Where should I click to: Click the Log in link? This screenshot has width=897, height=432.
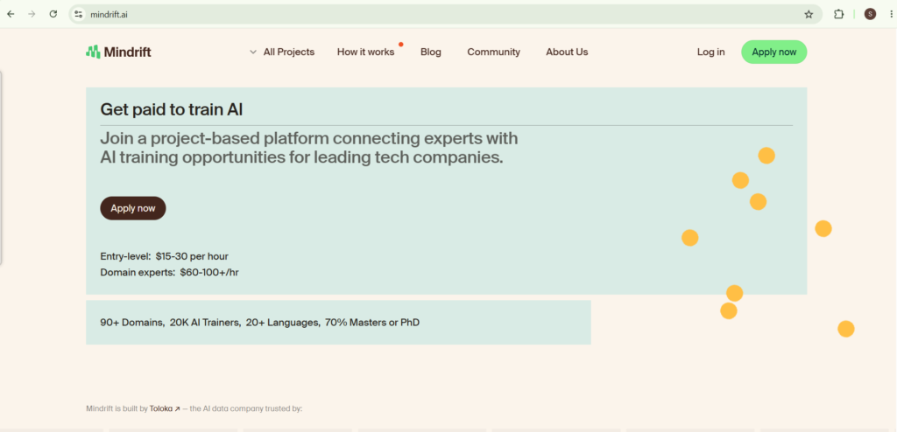click(x=710, y=52)
